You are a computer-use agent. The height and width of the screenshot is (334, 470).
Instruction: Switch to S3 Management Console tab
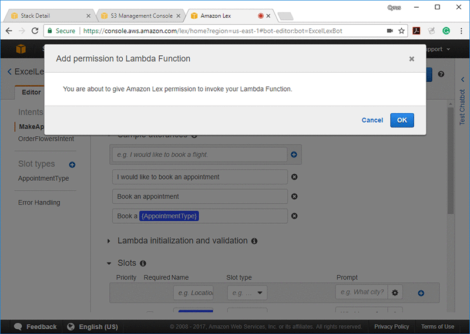tap(142, 16)
